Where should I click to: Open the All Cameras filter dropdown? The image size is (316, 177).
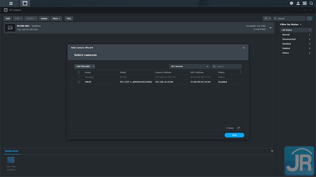pyautogui.click(x=189, y=66)
